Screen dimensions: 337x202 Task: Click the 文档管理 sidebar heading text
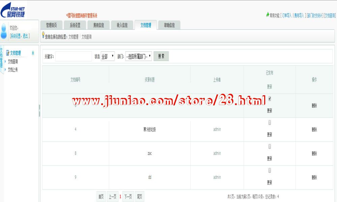[16, 53]
